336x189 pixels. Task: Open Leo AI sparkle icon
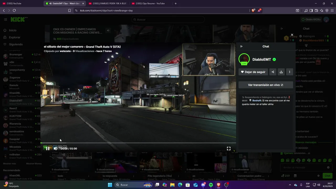pos(322,10)
